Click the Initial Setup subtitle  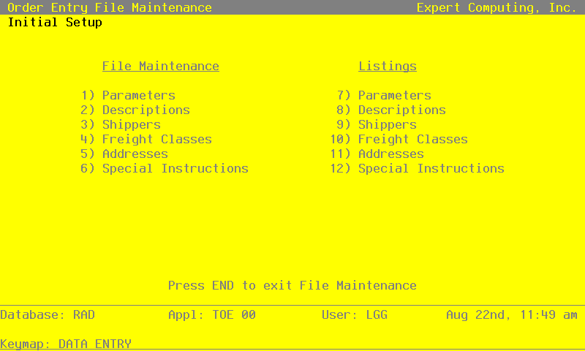55,23
